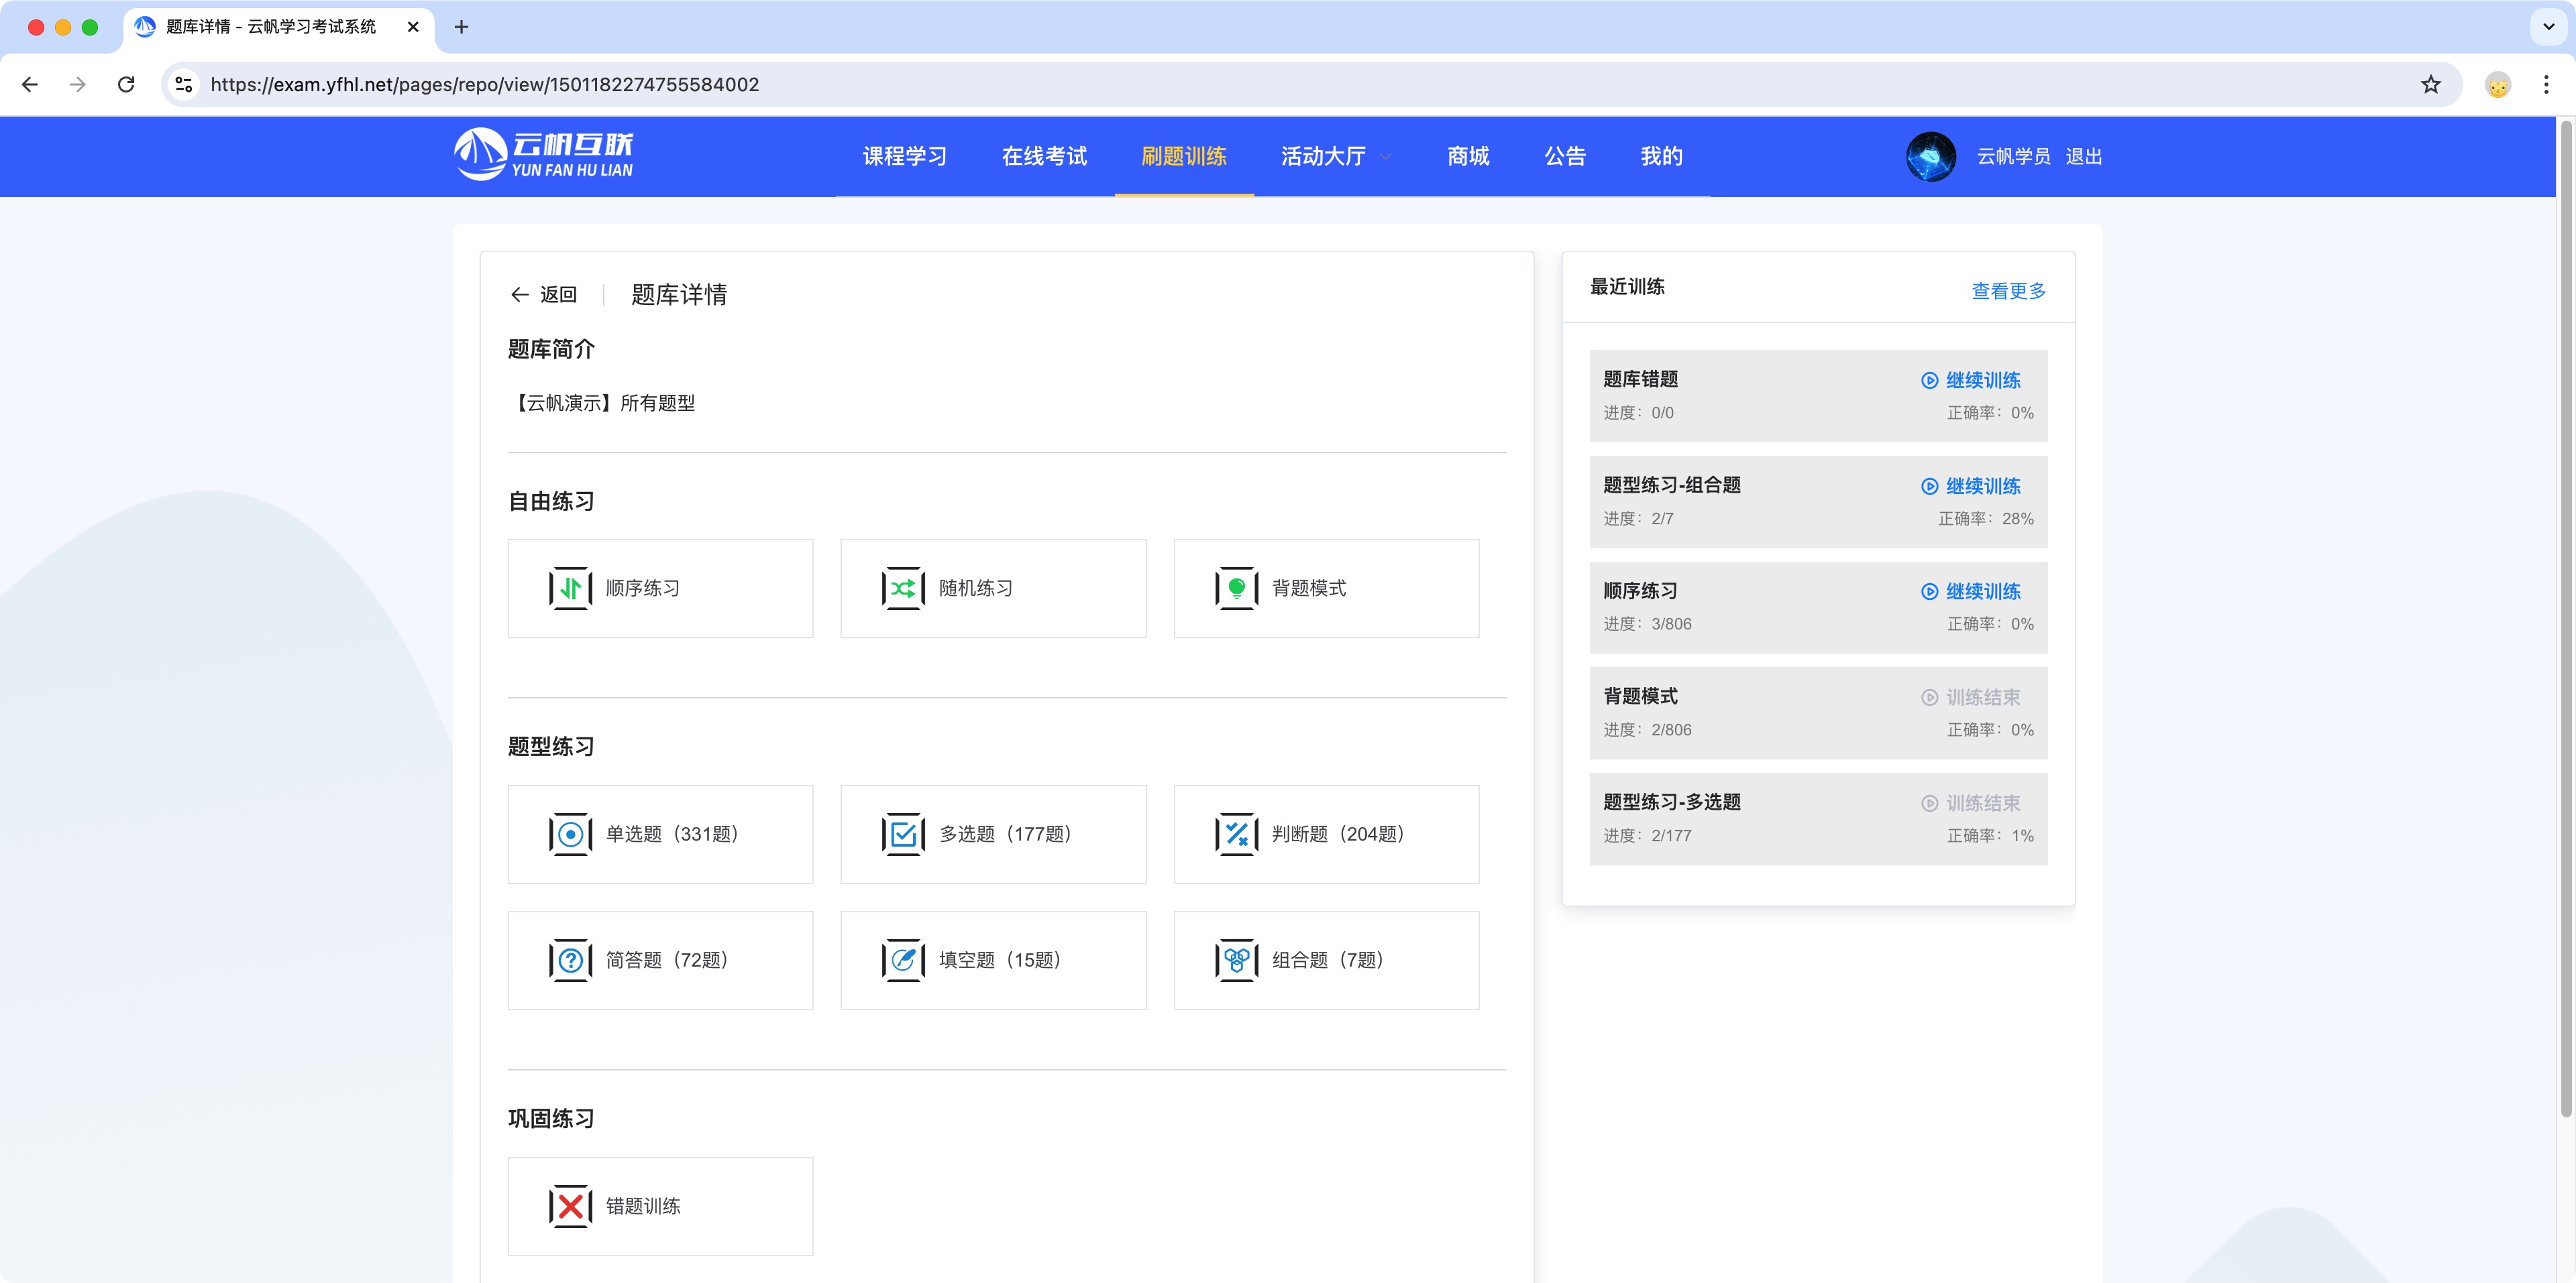Image resolution: width=2576 pixels, height=1283 pixels.
Task: Click the 多选题 checkmark icon
Action: coord(903,835)
